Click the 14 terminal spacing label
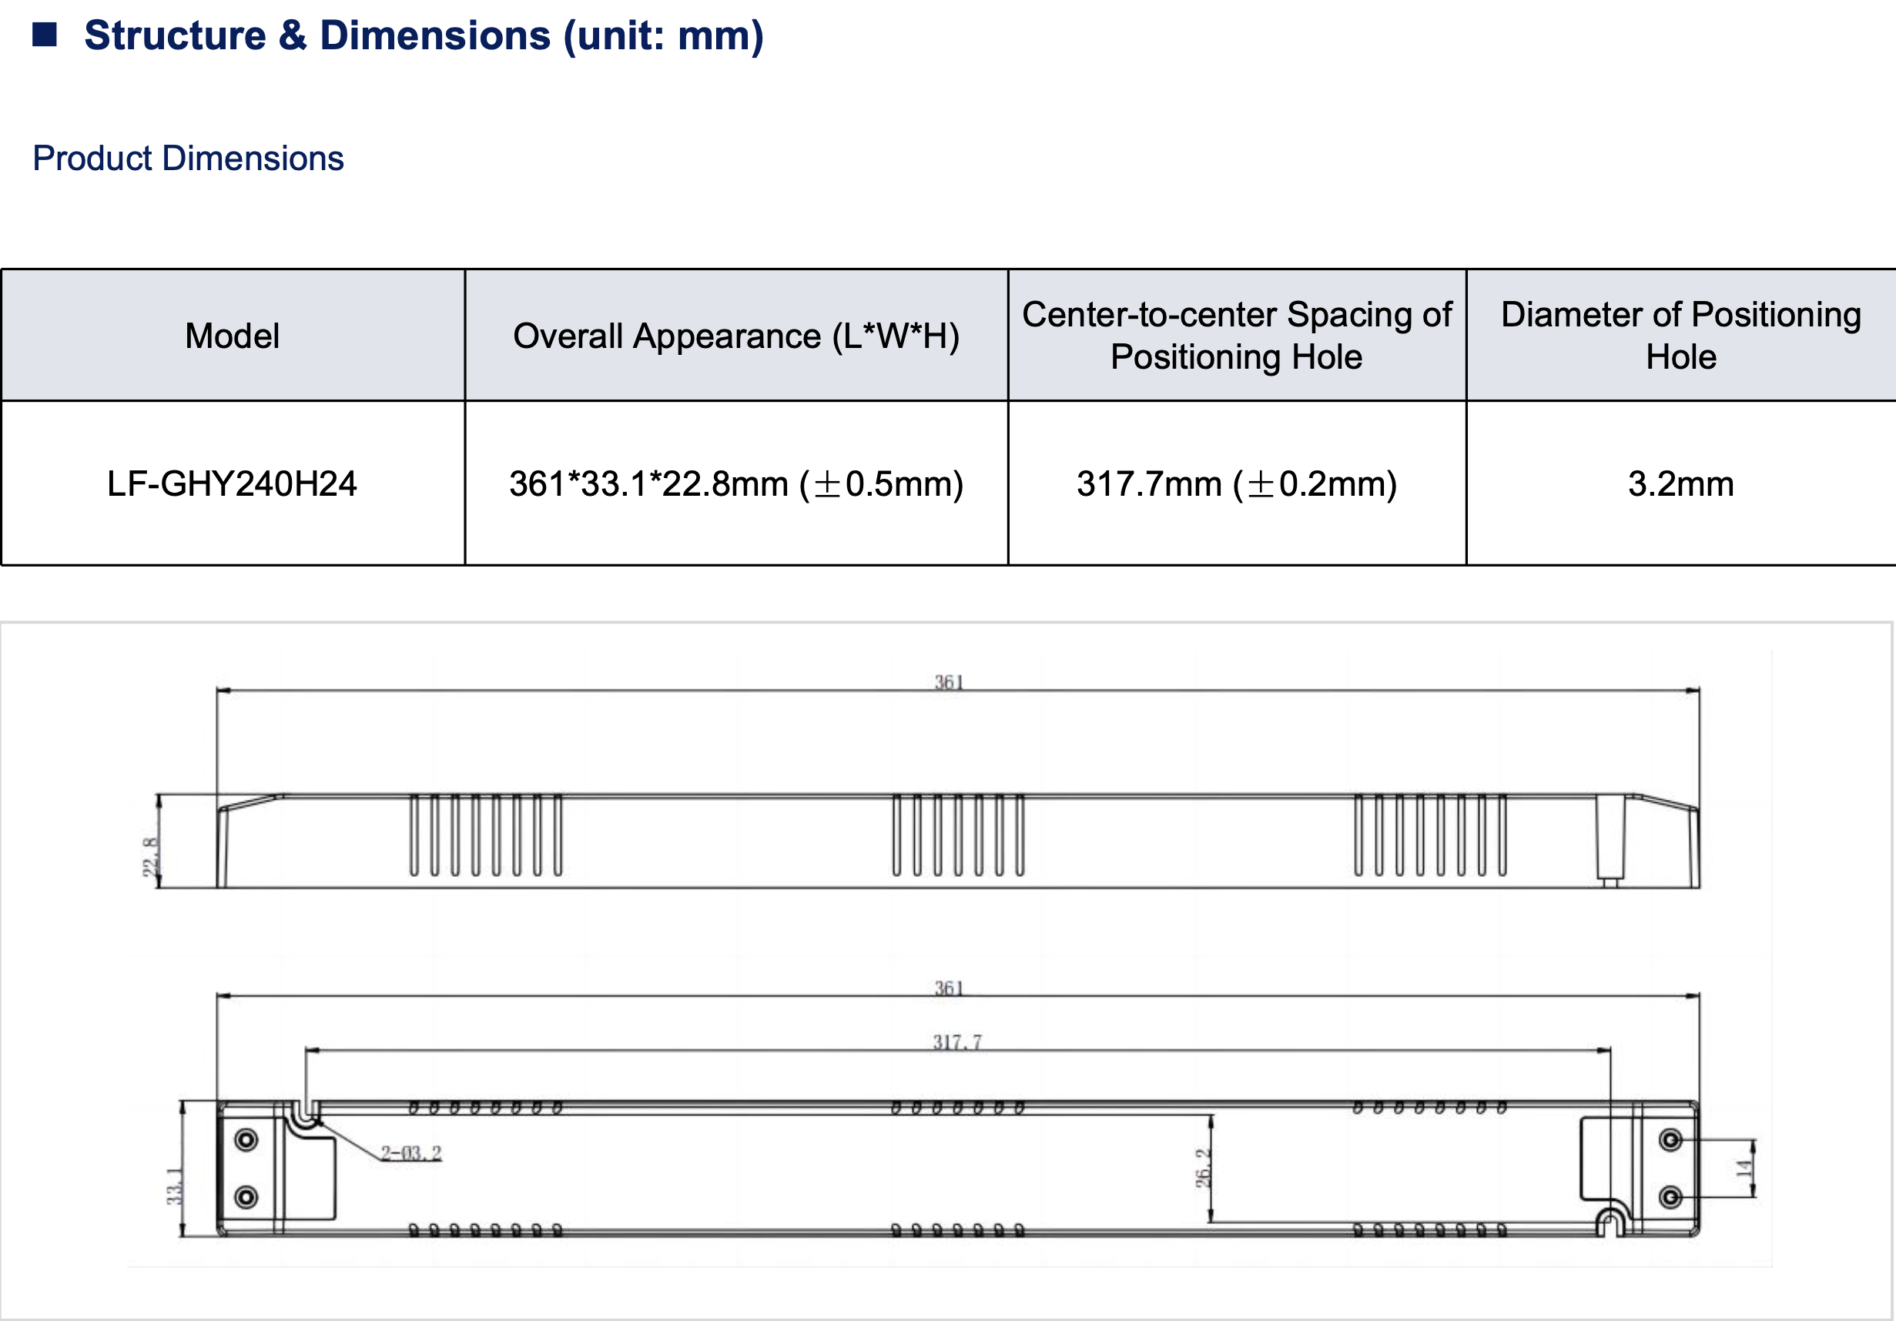 click(x=1744, y=1169)
